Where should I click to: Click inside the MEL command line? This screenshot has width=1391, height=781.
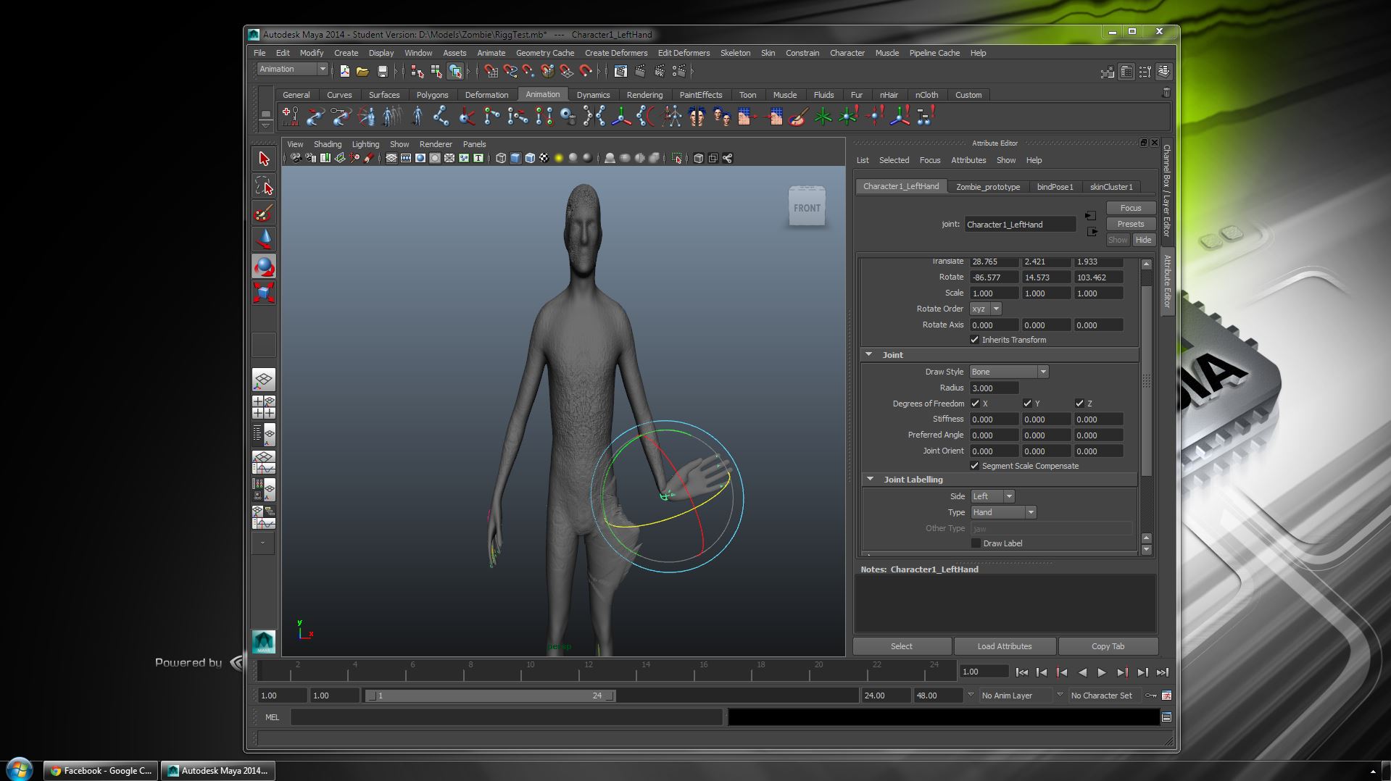point(507,717)
